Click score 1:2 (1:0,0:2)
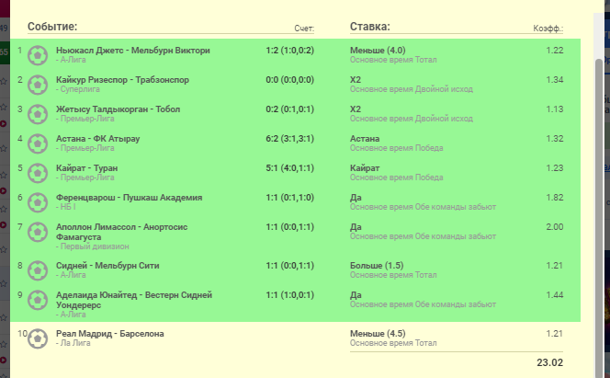The width and height of the screenshot is (610, 378). coord(289,51)
